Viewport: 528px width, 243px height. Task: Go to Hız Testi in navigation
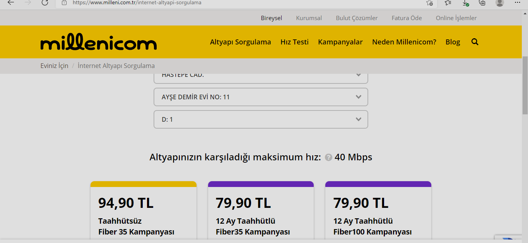coord(295,42)
